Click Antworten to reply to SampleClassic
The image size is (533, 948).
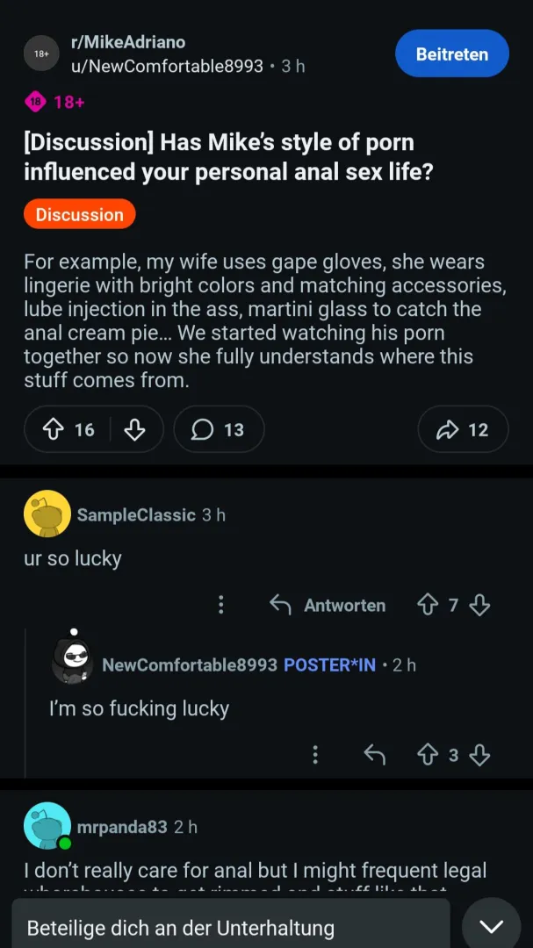[x=328, y=605]
